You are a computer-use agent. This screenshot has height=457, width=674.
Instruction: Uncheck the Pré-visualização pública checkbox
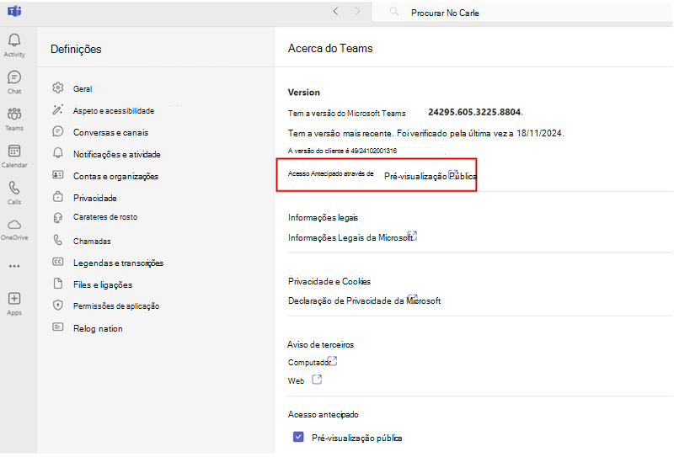click(298, 438)
